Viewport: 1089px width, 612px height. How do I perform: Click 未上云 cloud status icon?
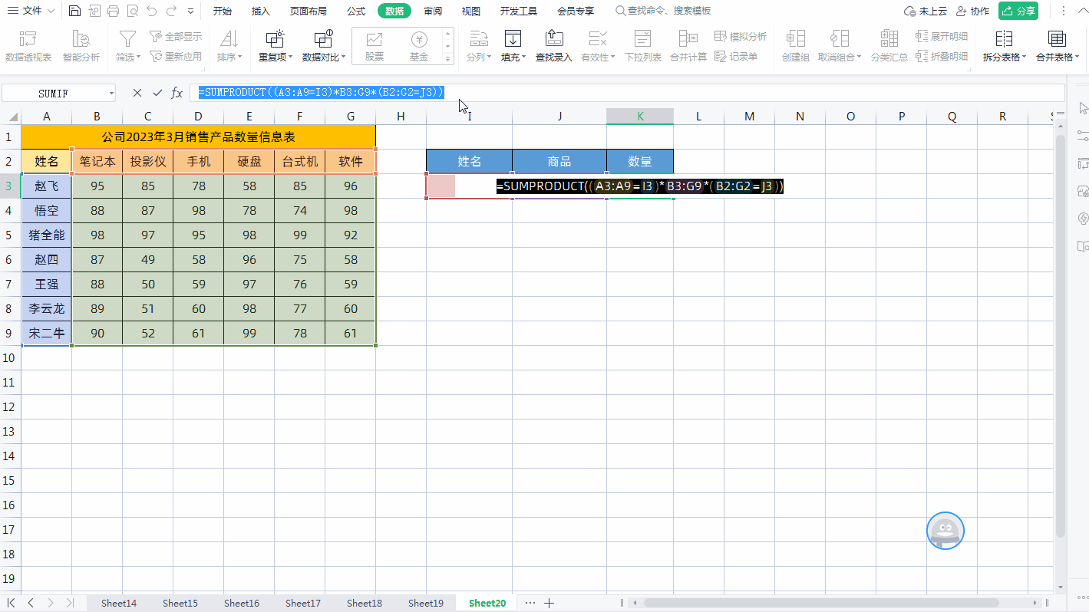pyautogui.click(x=925, y=11)
